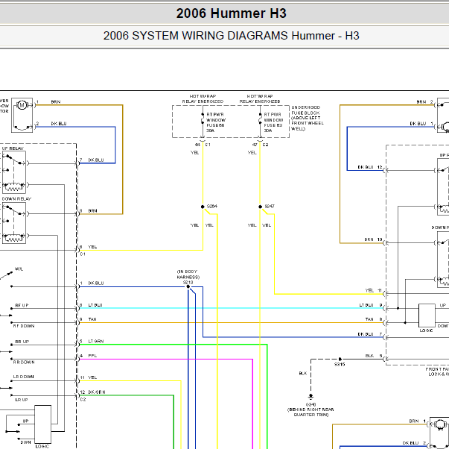
Task: Click 'YEL' label at right pin 11
Action: pos(369,291)
